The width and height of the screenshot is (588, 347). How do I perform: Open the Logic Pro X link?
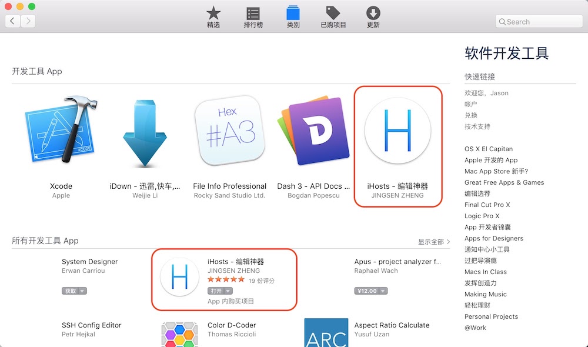(482, 216)
